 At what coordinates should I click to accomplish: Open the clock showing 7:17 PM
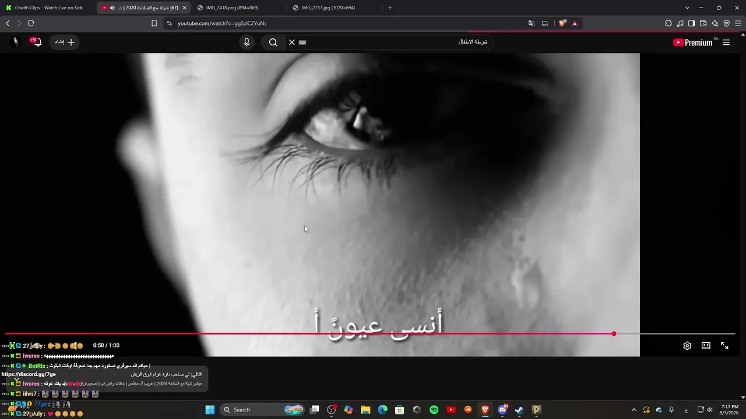730,410
